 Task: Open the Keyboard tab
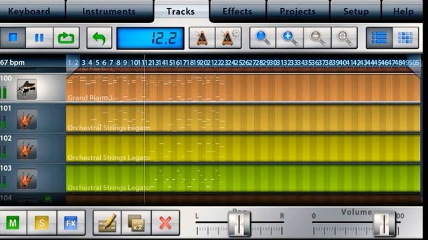tap(29, 11)
